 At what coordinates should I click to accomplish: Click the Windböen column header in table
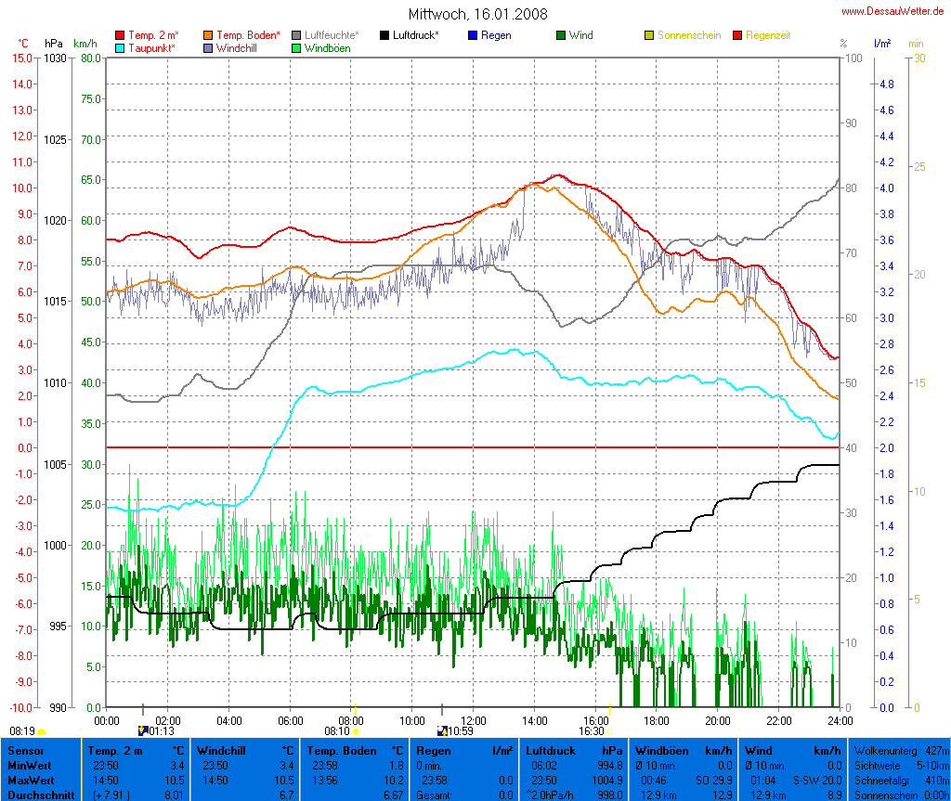(x=658, y=750)
